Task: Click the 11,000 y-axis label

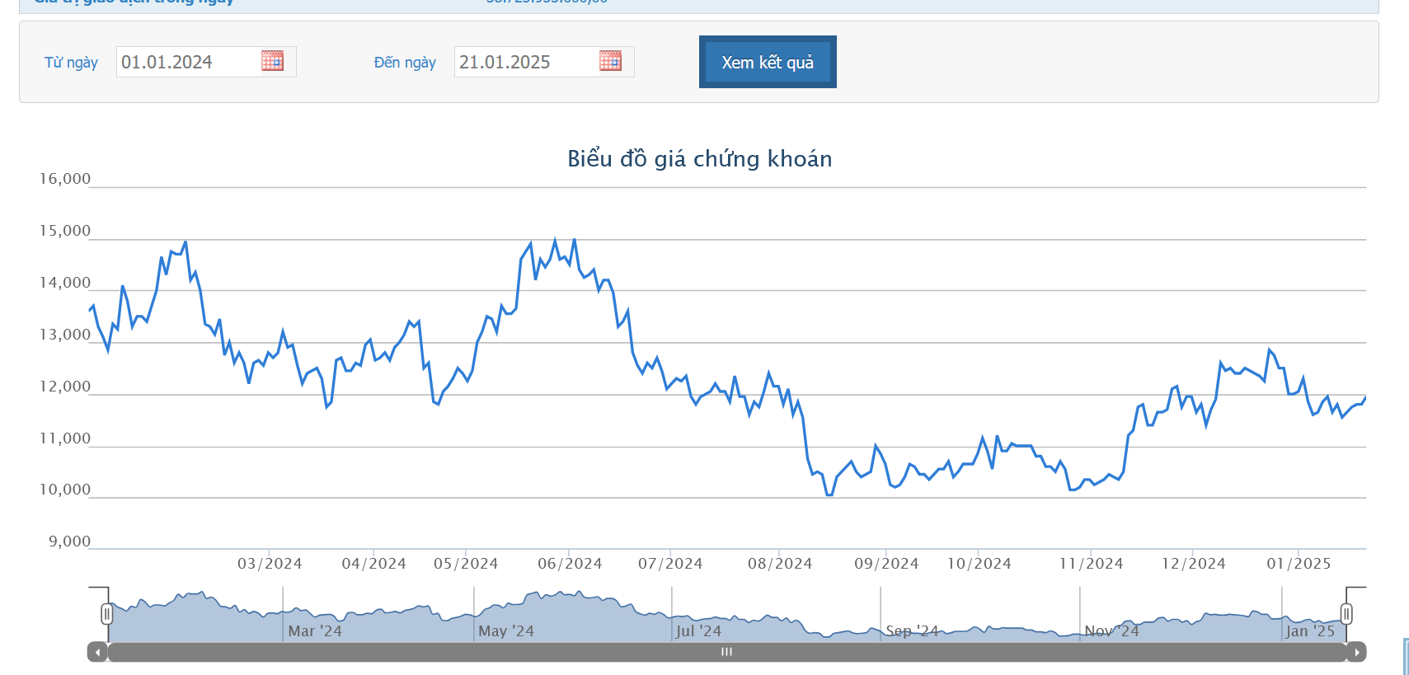Action: click(x=65, y=438)
